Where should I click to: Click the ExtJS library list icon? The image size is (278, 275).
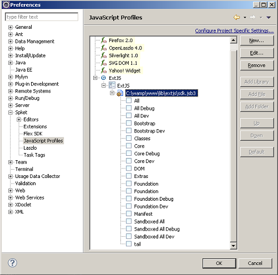[x=112, y=85]
